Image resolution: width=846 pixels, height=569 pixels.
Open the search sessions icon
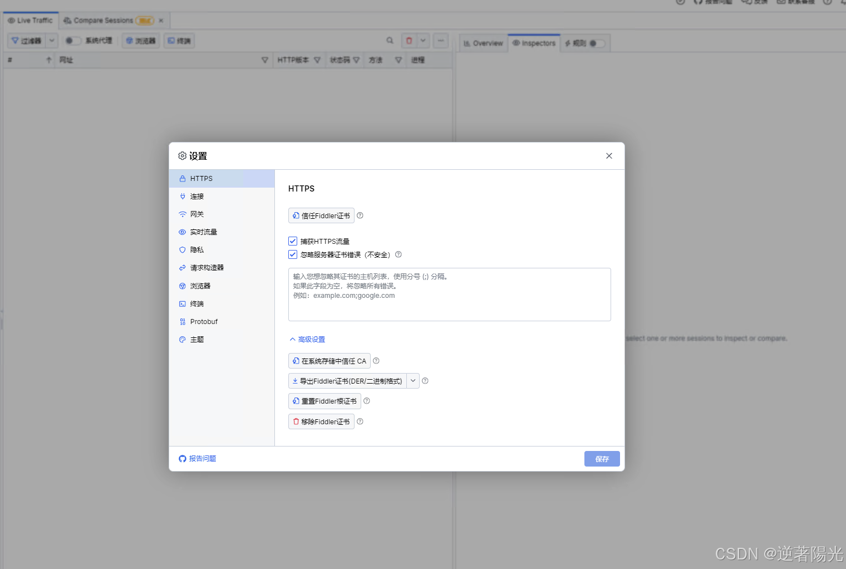pyautogui.click(x=390, y=40)
